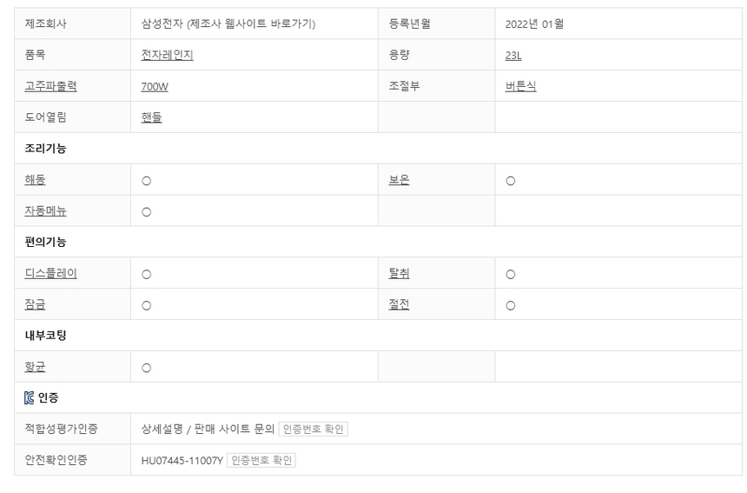Open the 잠금 feature link
The width and height of the screenshot is (747, 493).
[x=36, y=304]
